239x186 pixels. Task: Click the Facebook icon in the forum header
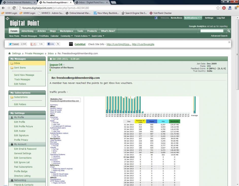click(x=156, y=18)
